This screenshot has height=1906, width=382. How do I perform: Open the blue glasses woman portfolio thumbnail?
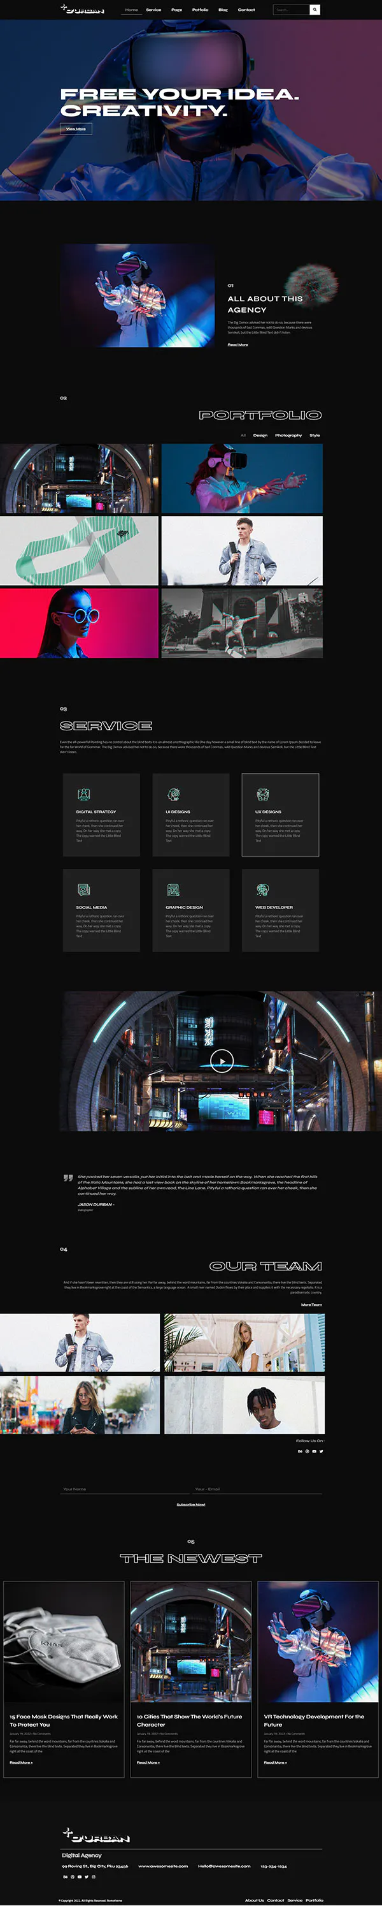79,623
